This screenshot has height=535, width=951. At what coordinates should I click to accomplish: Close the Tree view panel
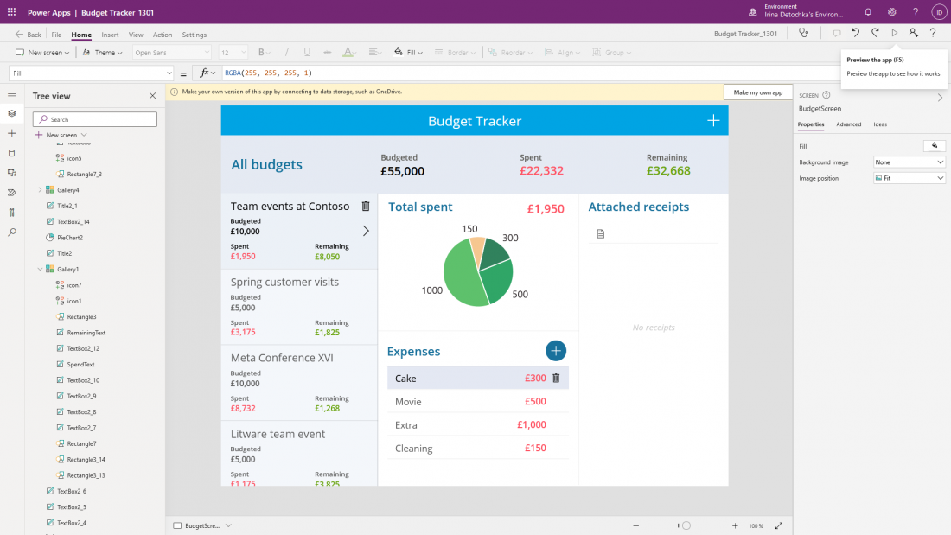click(x=153, y=96)
